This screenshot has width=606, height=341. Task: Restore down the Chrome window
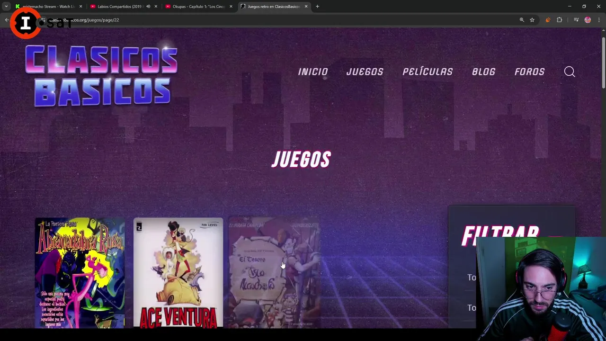coord(584,7)
